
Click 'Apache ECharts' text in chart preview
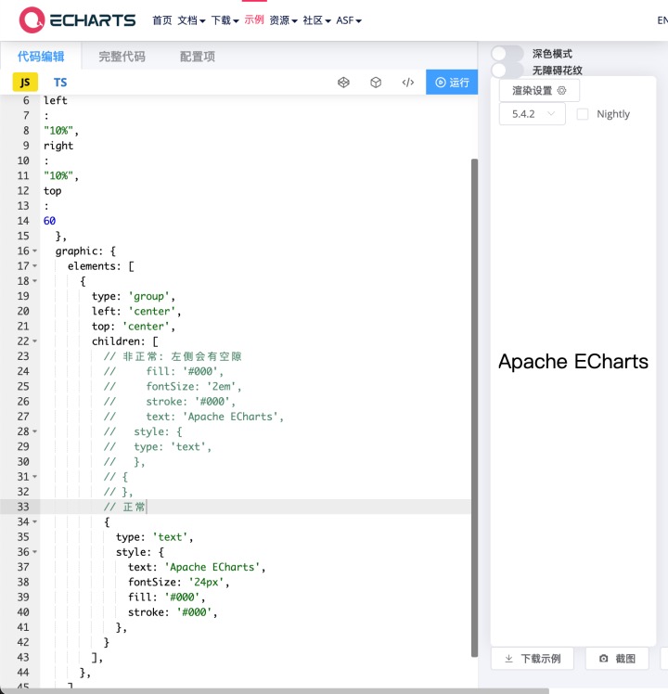(x=573, y=361)
